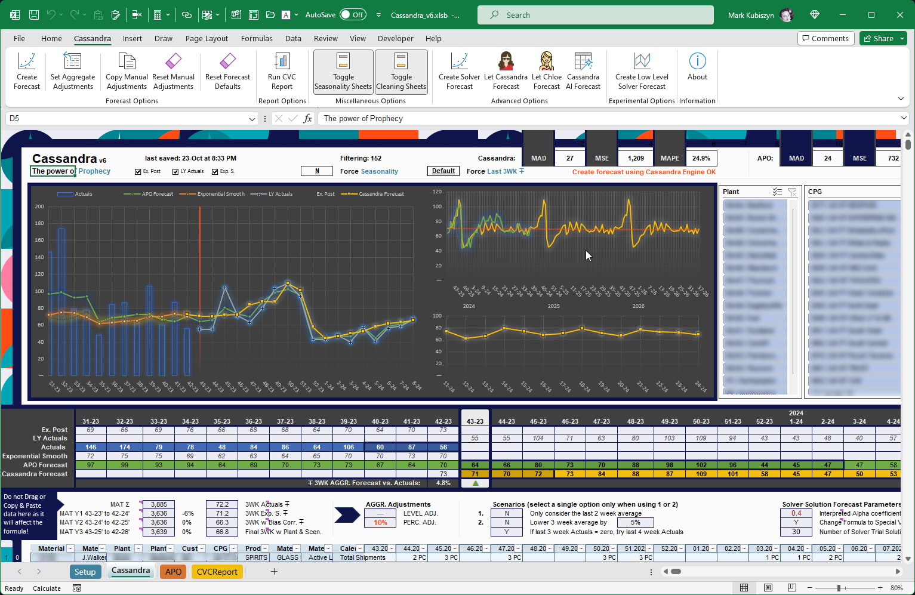
Task: Click the zoom in plus button
Action: coord(880,588)
